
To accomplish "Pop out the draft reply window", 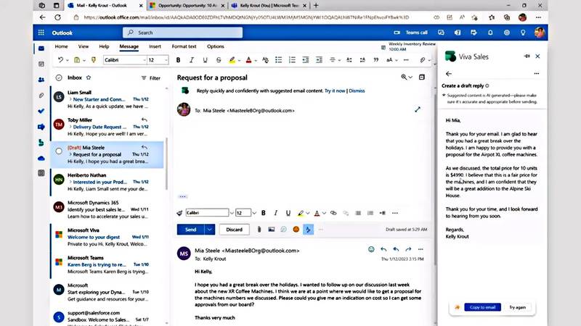I will [418, 109].
